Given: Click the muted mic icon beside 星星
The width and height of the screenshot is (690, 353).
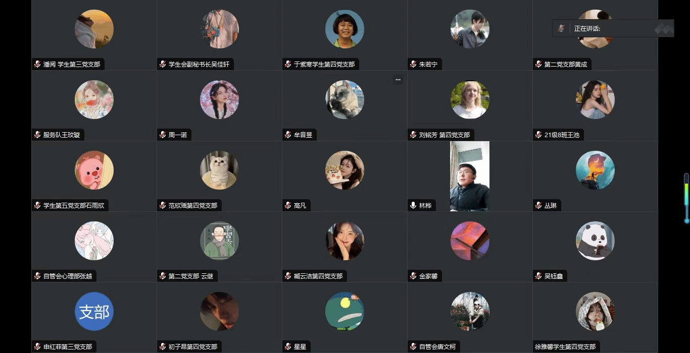Looking at the screenshot, I should coord(288,347).
